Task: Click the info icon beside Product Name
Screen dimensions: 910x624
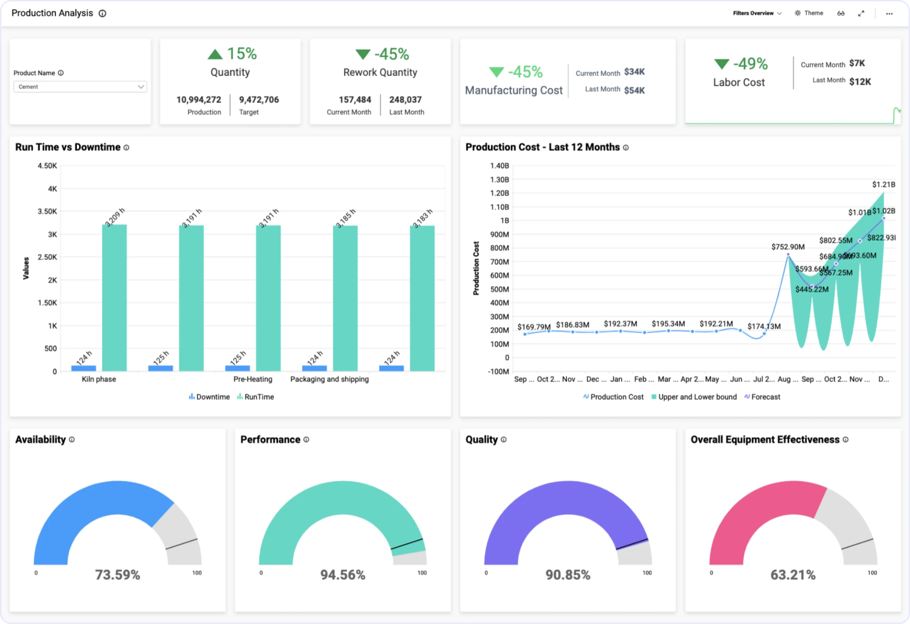Action: pyautogui.click(x=61, y=73)
